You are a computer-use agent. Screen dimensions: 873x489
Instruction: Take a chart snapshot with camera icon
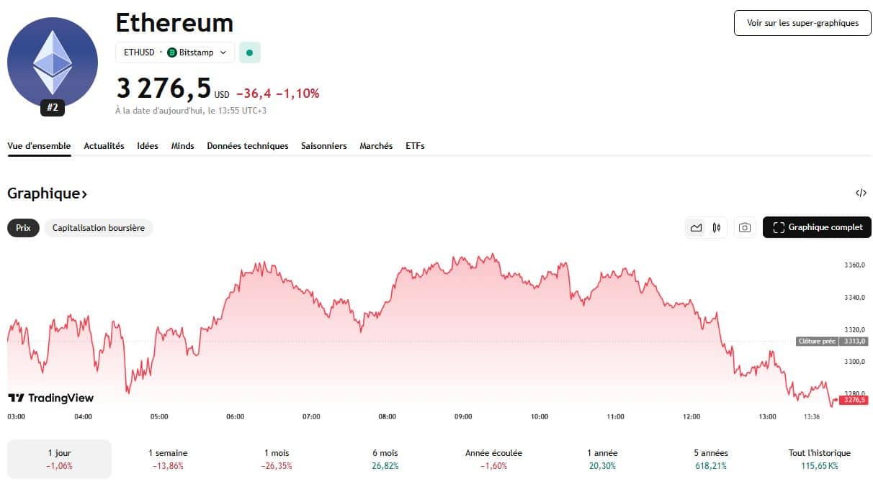[745, 228]
